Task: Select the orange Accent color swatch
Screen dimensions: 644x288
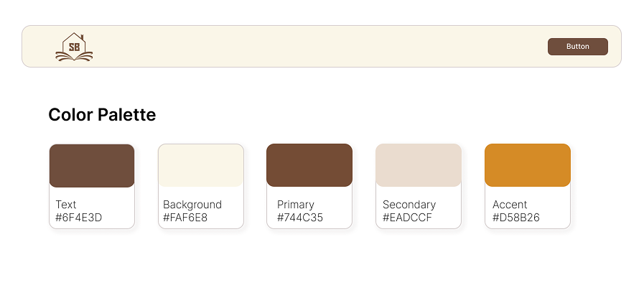Action: pos(528,165)
